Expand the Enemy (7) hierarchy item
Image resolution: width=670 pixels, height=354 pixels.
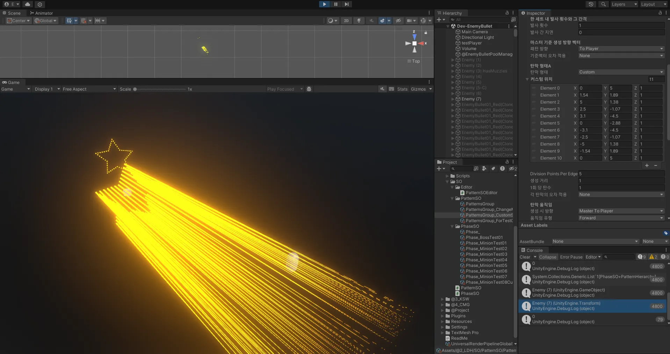pyautogui.click(x=453, y=99)
